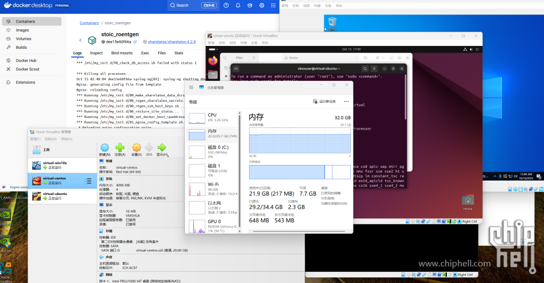Select virtual-ubuntu in VirtualBox machine list
544x283 pixels.
56,196
